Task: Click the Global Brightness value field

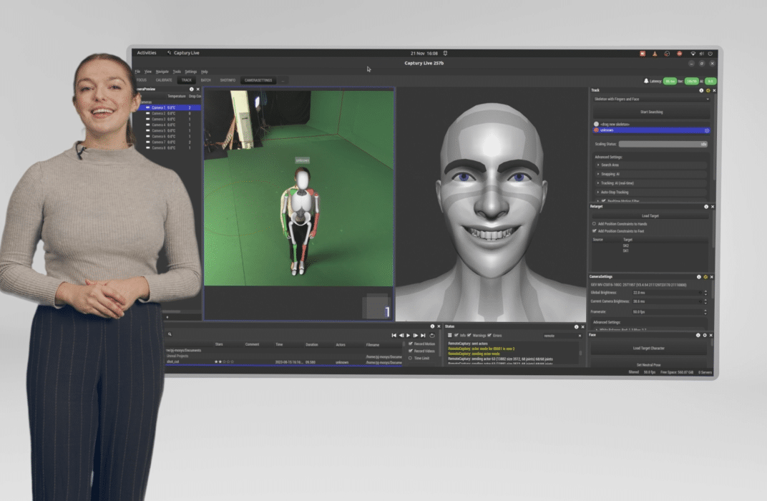Action: [666, 293]
